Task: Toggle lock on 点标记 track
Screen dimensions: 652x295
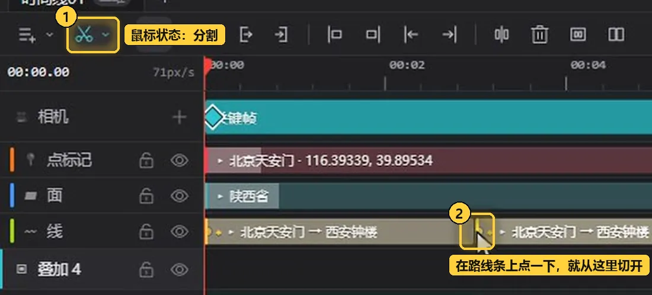Action: [x=146, y=161]
